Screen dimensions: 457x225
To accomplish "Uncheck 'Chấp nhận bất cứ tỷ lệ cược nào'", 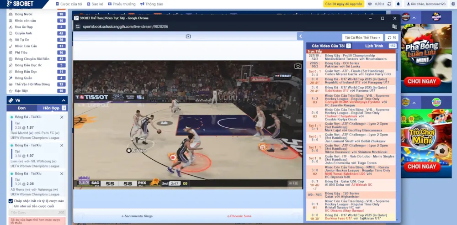I will click(11, 201).
